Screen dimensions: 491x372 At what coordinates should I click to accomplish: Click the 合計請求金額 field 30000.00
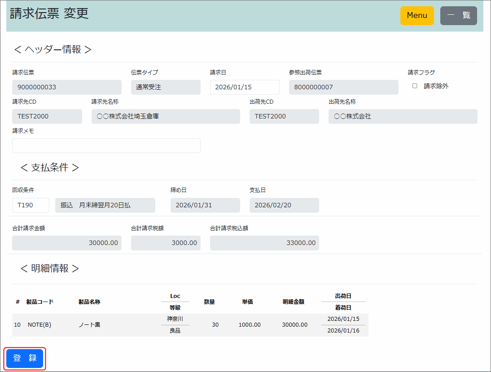tap(67, 243)
